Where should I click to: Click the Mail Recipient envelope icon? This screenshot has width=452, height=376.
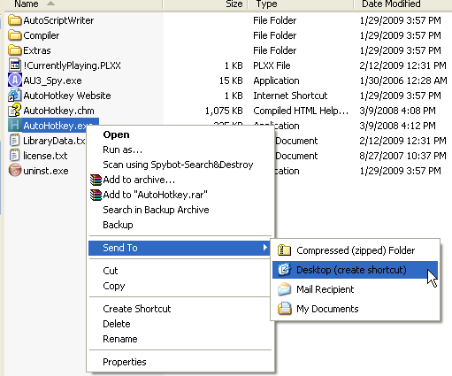(x=284, y=289)
